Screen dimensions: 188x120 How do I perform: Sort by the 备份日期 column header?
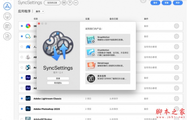(x=114, y=19)
